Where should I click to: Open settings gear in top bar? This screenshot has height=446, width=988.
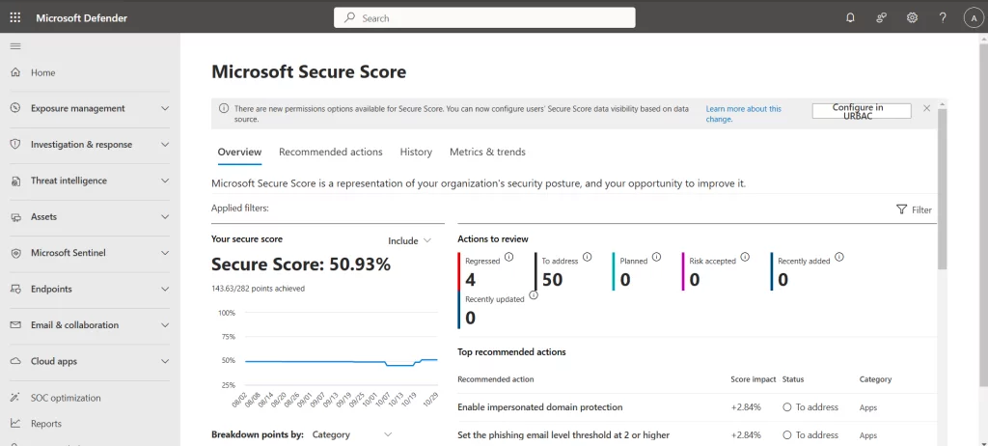coord(912,17)
